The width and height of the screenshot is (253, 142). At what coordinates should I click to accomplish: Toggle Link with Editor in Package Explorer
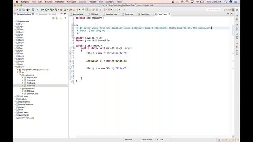57,19
